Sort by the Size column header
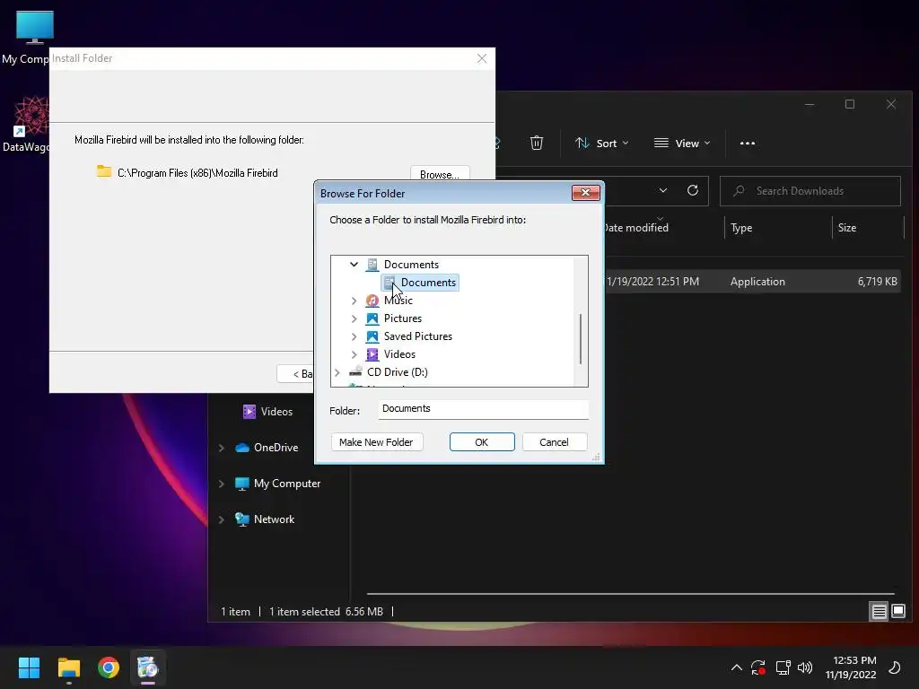The height and width of the screenshot is (689, 919). coord(847,228)
